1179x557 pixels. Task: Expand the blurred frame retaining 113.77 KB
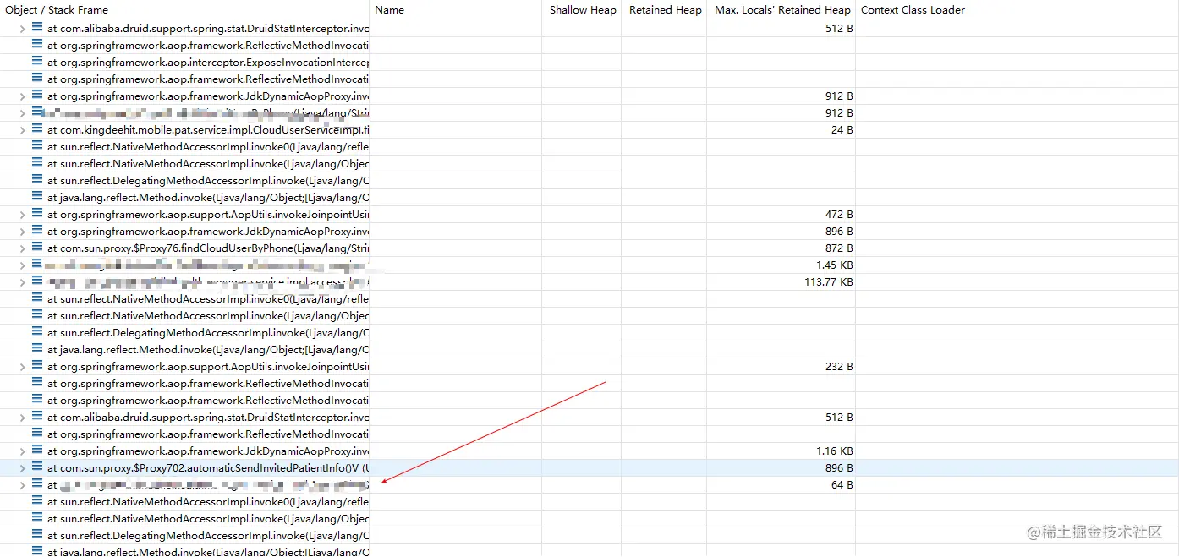pos(23,281)
